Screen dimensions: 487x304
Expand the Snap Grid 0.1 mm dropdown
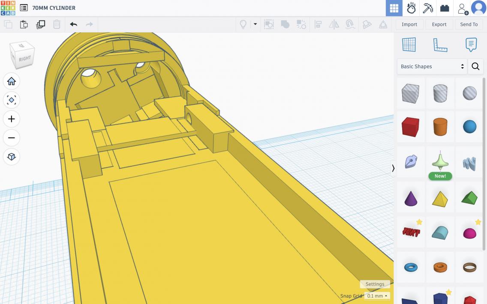(x=377, y=296)
